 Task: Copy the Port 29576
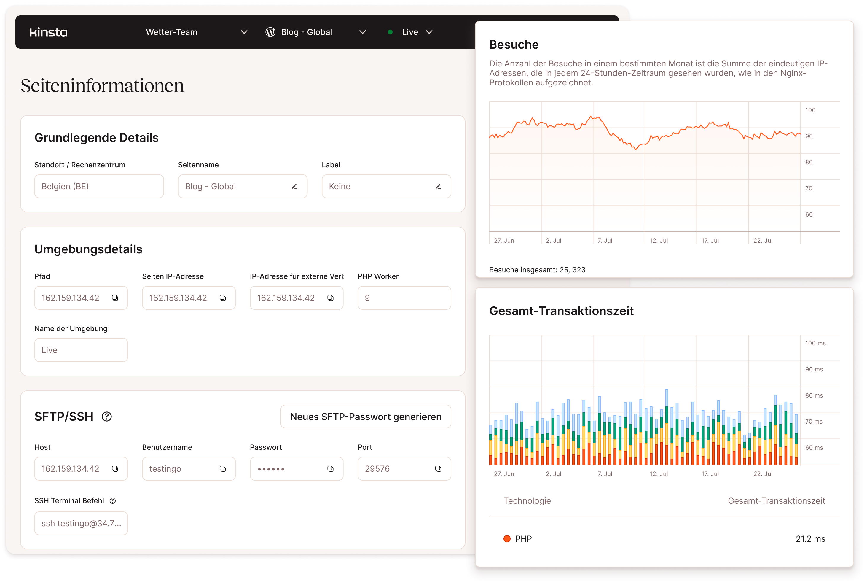tap(438, 469)
